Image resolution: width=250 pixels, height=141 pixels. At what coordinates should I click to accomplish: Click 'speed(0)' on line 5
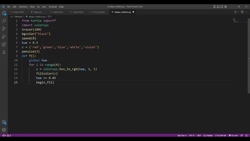tap(29, 38)
